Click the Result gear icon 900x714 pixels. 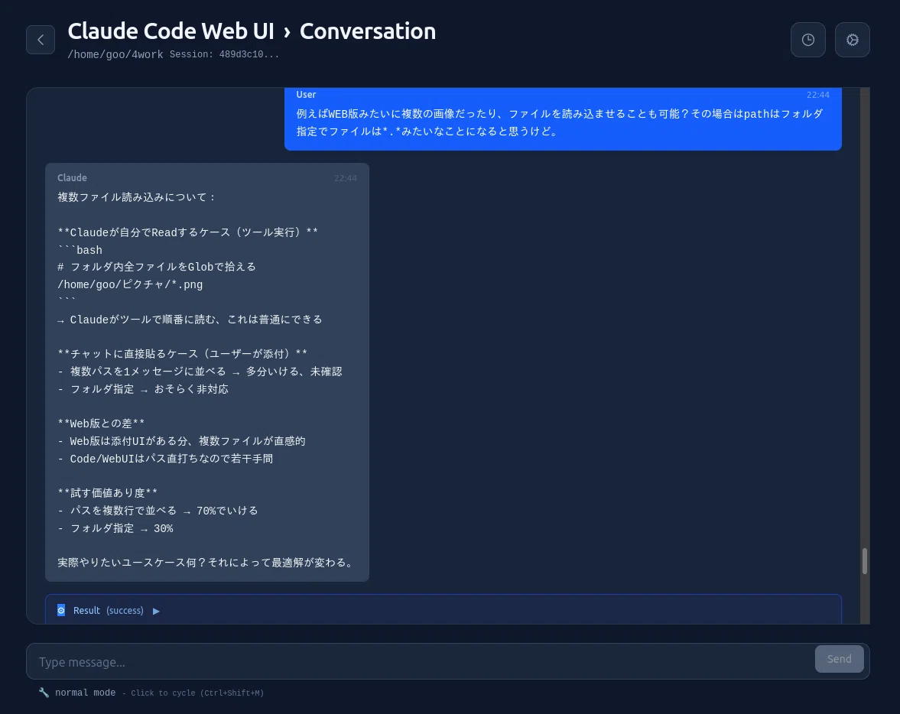[61, 610]
